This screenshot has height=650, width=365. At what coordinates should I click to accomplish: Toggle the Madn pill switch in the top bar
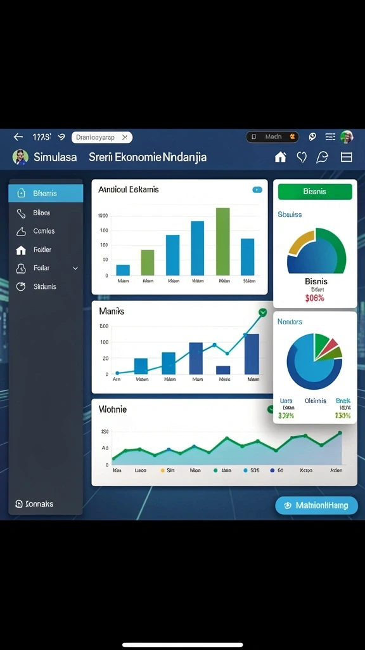pyautogui.click(x=272, y=137)
